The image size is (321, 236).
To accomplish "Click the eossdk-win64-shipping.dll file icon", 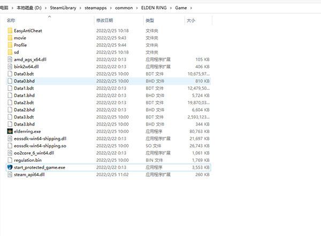I will pyautogui.click(x=10, y=138).
